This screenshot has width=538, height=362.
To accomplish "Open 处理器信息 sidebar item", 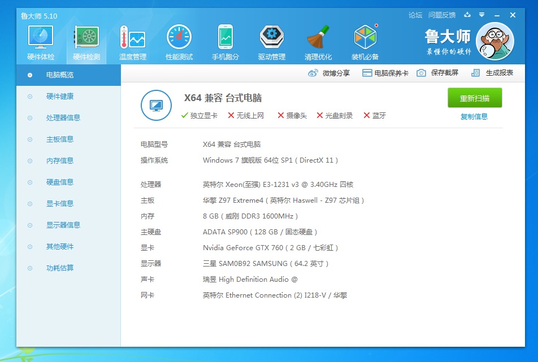I will pos(68,118).
